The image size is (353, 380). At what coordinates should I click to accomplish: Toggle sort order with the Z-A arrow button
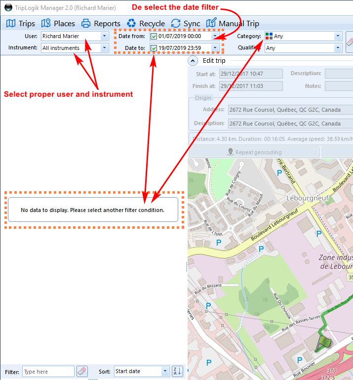[x=177, y=371]
